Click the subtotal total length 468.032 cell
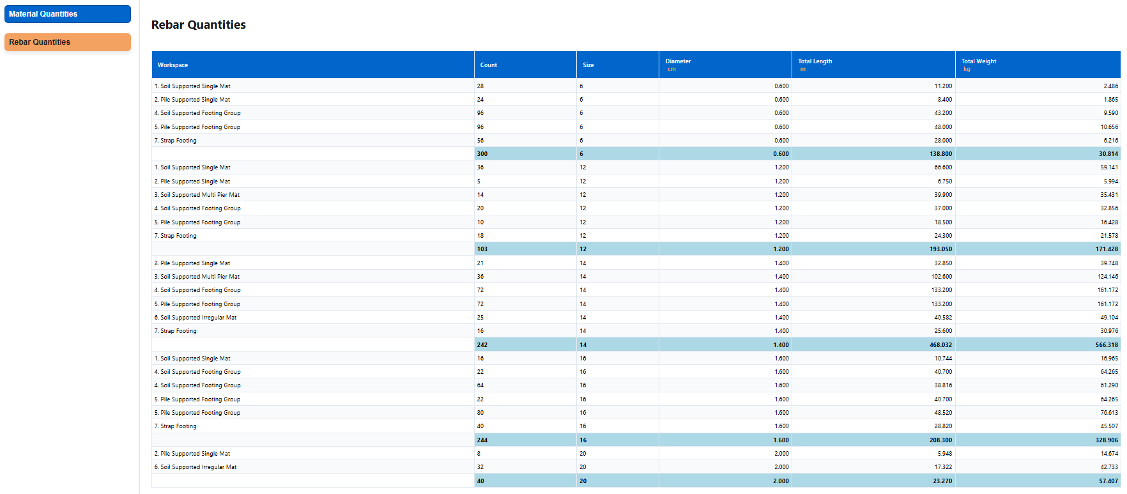 (x=940, y=345)
